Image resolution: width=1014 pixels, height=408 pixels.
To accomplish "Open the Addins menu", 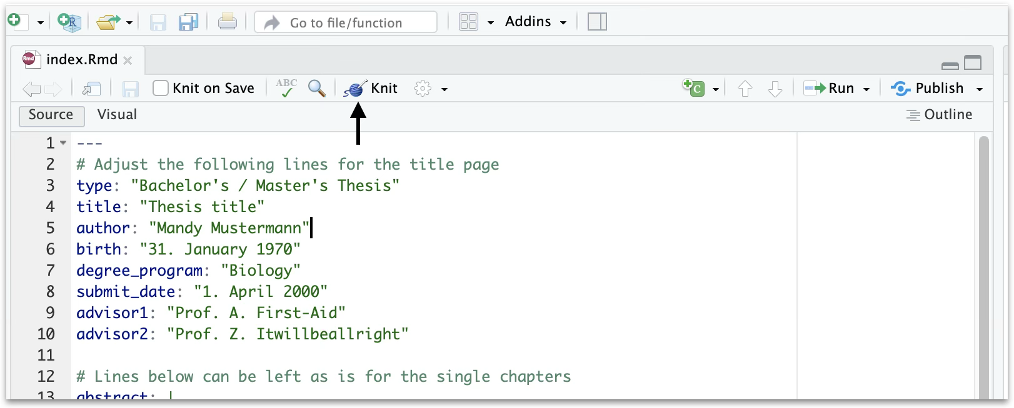I will click(536, 22).
